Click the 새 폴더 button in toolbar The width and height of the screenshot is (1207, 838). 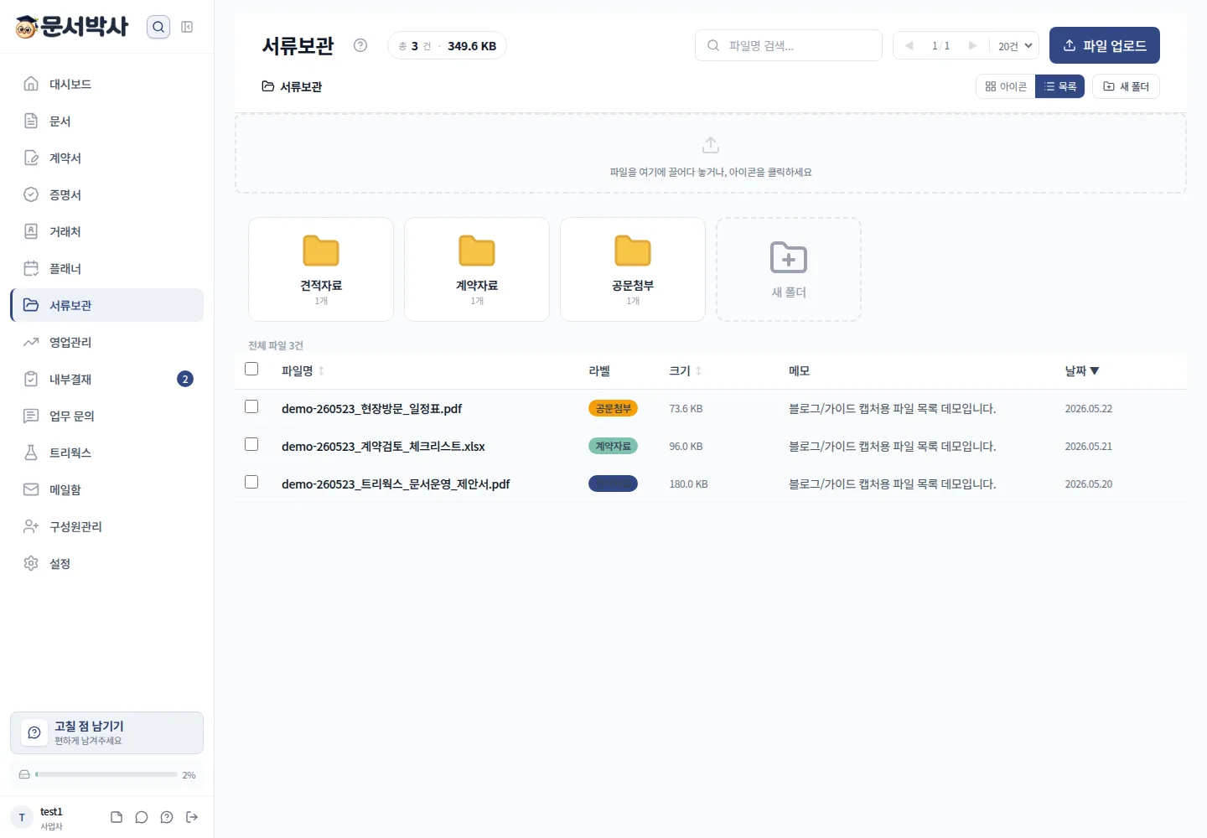point(1126,86)
